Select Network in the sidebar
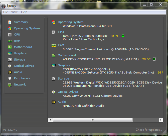Screen dimensions: 168x136 (20, 84)
